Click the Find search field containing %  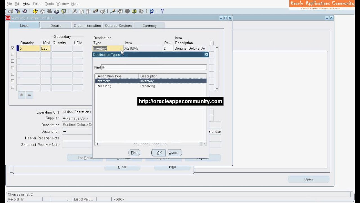tap(154, 67)
